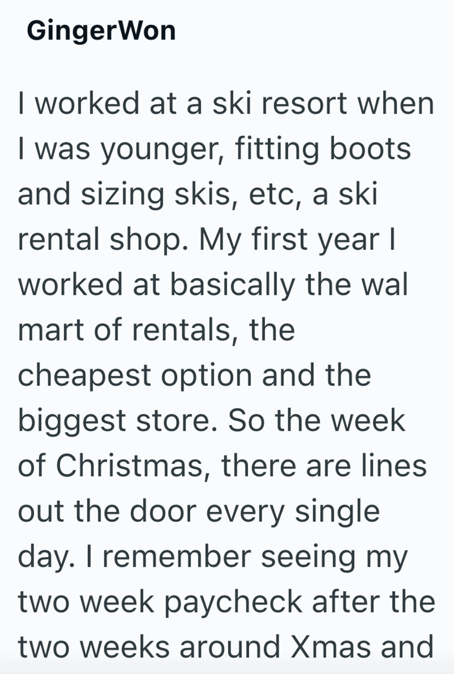Click the word "Xmas" in the last line
The image size is (454, 674).
click(331, 647)
